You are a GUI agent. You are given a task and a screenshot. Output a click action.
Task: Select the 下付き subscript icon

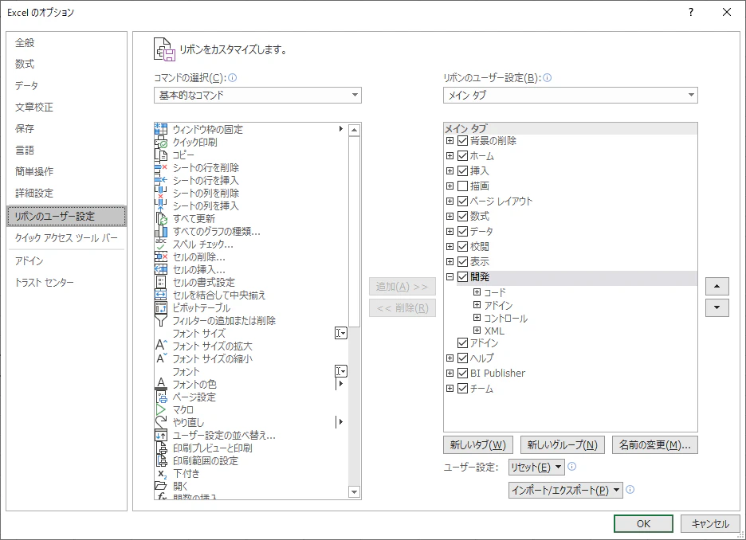click(x=161, y=473)
